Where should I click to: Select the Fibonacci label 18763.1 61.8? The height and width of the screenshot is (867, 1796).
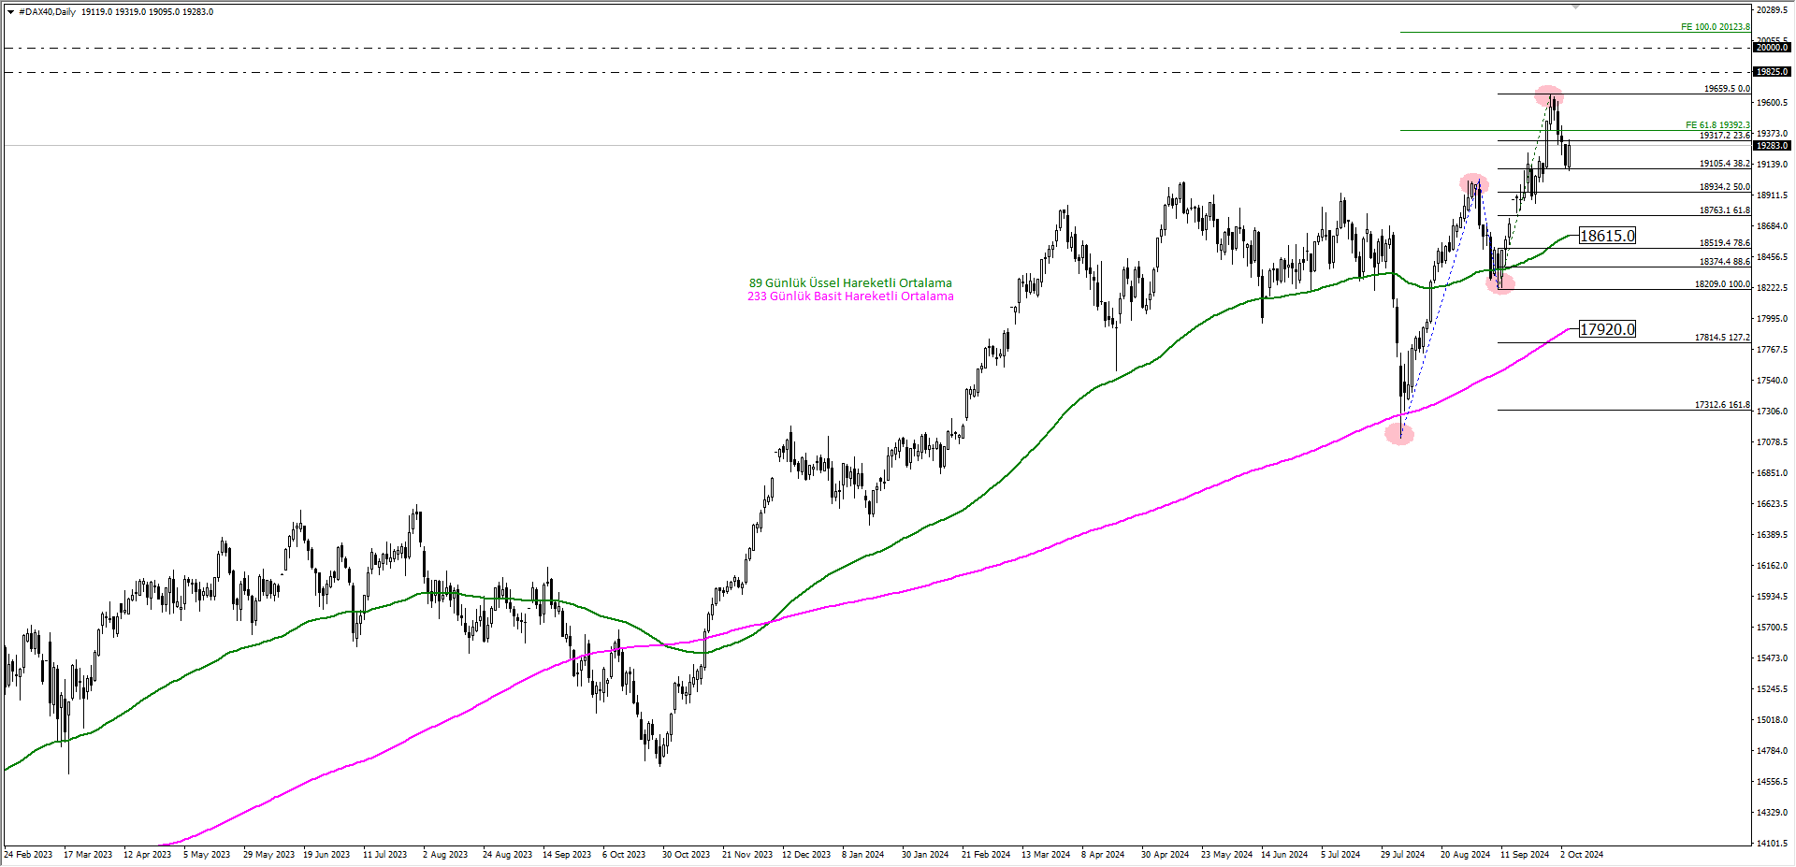click(1724, 210)
